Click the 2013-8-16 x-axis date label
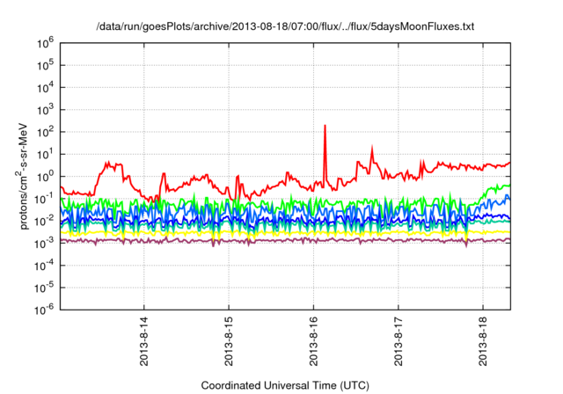This screenshot has width=563, height=394. (x=313, y=341)
